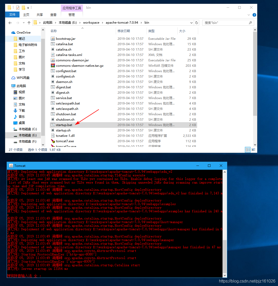Open the bootstrap.jar file icon
This screenshot has height=286, width=278.
click(53, 39)
